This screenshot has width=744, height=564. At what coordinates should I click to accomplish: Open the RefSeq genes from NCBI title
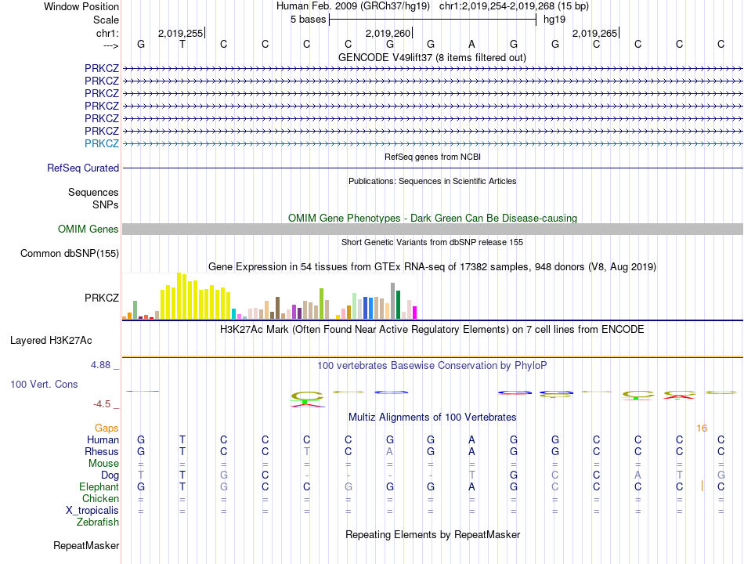(x=432, y=157)
